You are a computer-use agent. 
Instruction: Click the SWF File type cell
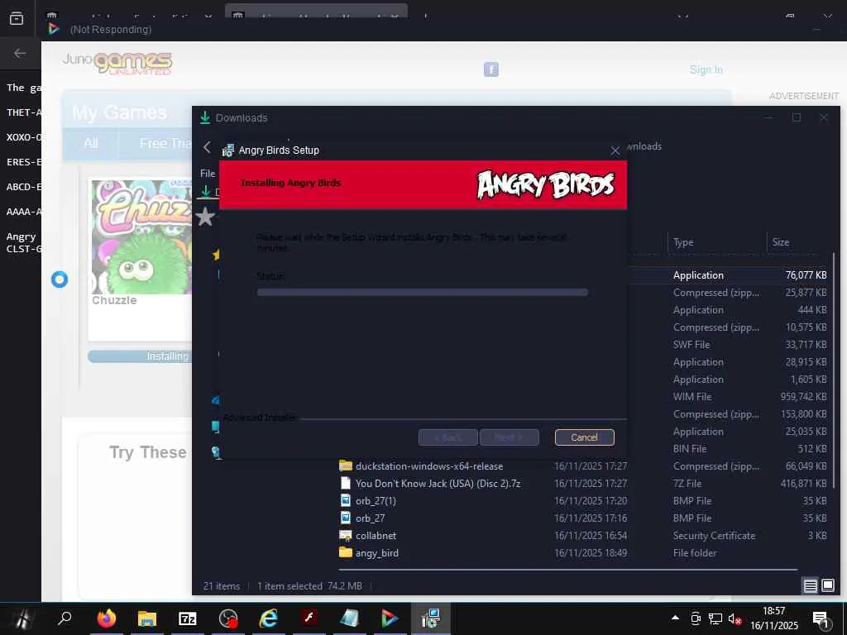click(691, 345)
